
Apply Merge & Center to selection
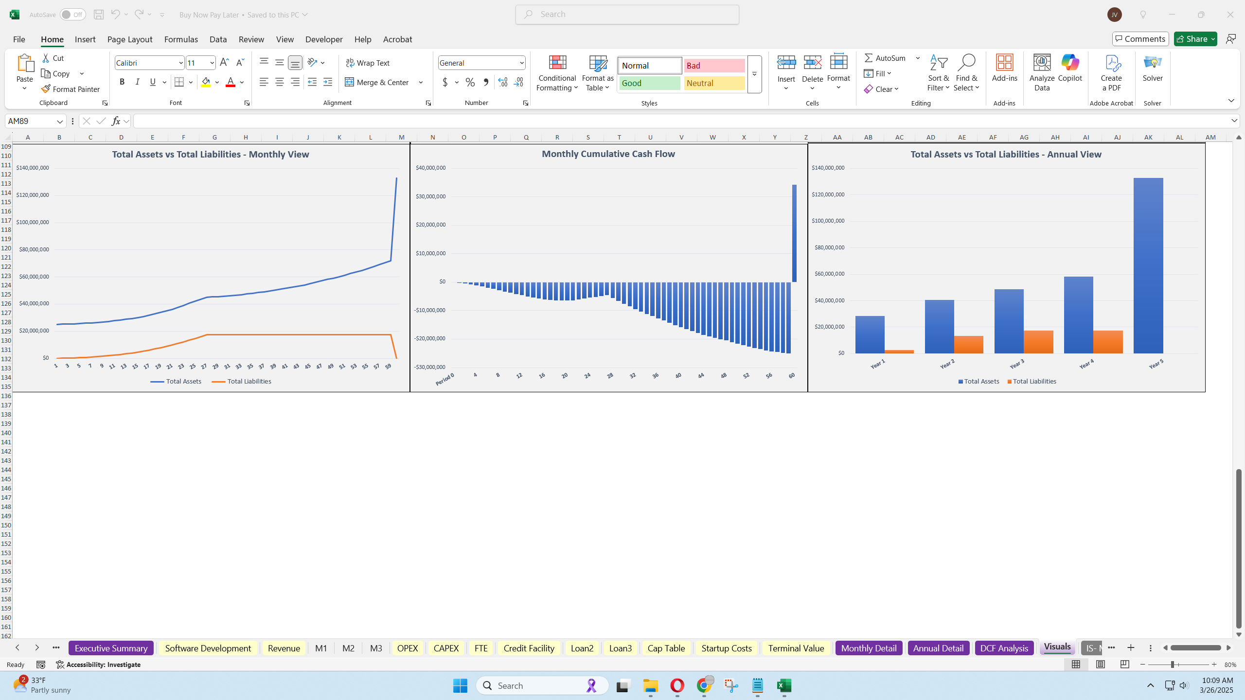click(x=377, y=82)
